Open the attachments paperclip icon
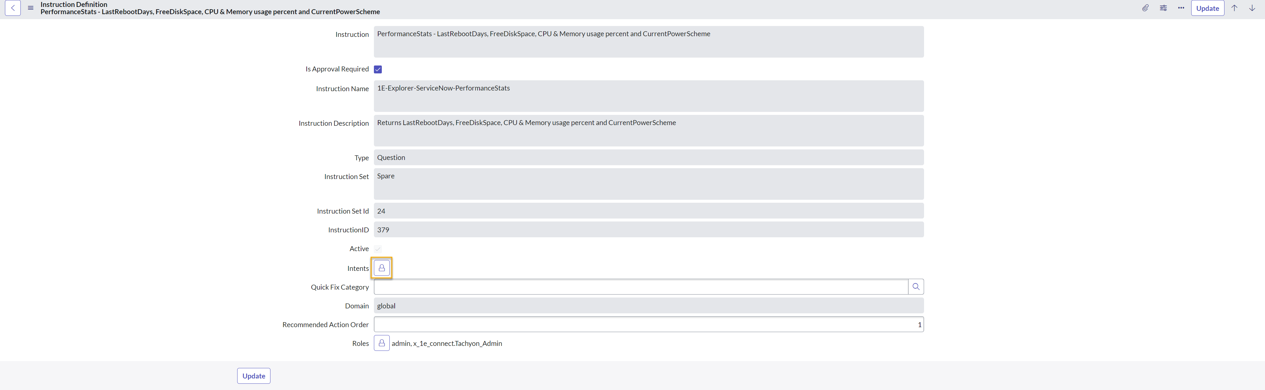1265x390 pixels. point(1145,8)
